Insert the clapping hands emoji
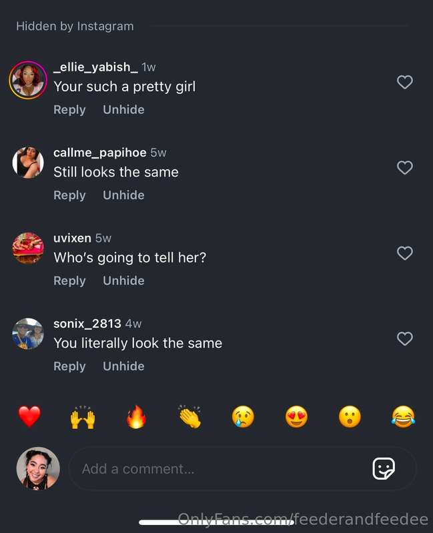The image size is (433, 533). pyautogui.click(x=189, y=417)
